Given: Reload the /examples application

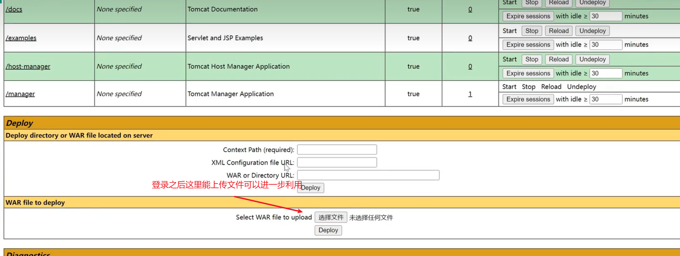Looking at the screenshot, I should [x=559, y=31].
